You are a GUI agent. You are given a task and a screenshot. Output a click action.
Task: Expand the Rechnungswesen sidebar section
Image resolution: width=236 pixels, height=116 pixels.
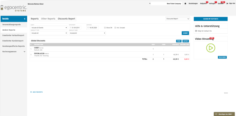tap(14, 52)
